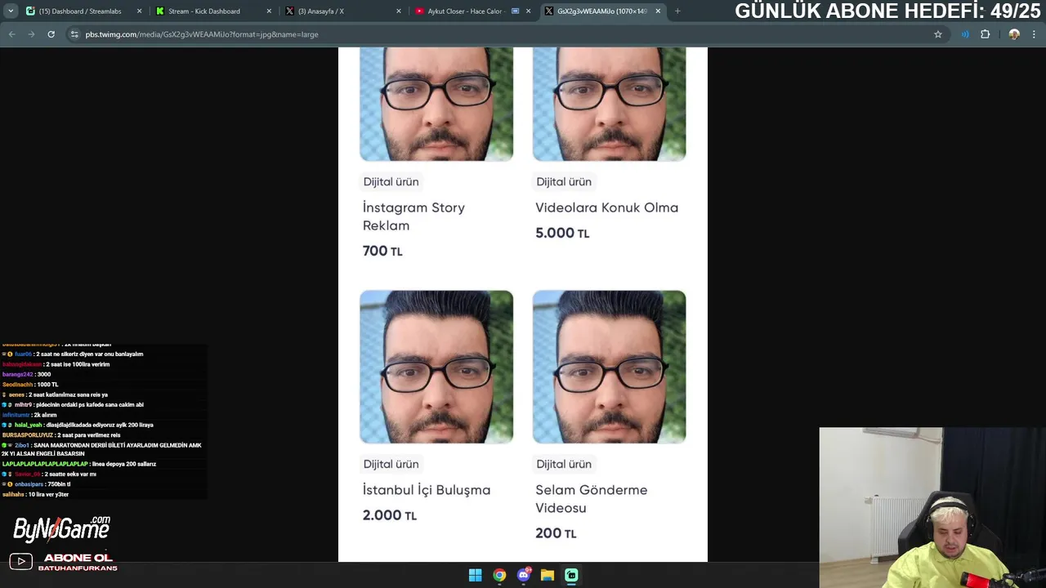Click chat message from Seodinachh: 1000 TL
Screen dimensions: 1046x588
[30, 385]
